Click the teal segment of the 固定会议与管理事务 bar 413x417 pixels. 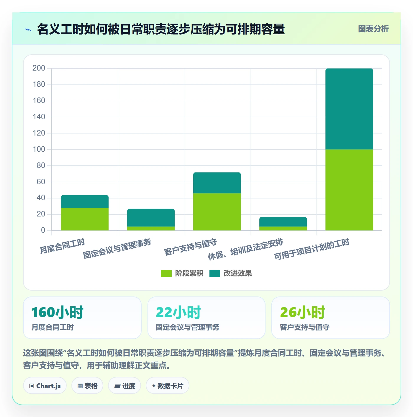tap(151, 218)
